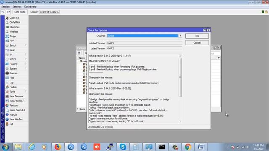Open Internet Explorer from the taskbar
The width and height of the screenshot is (269, 151).
coord(32,147)
